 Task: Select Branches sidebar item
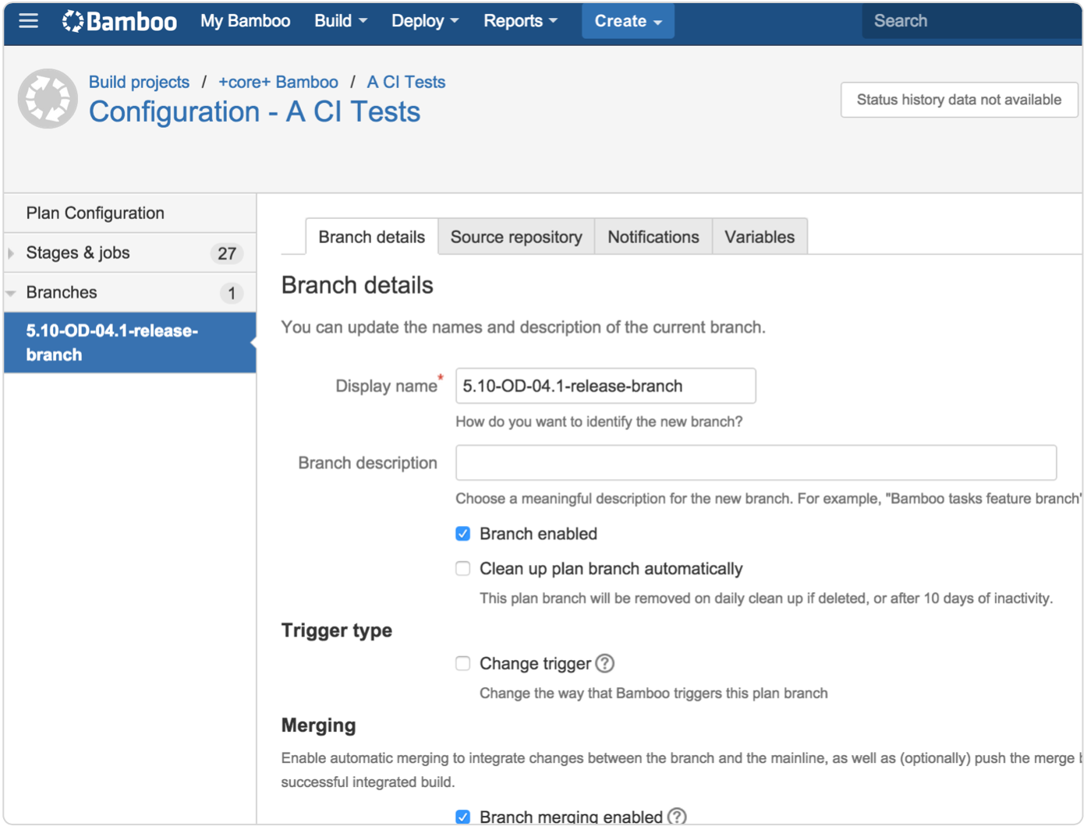click(129, 293)
